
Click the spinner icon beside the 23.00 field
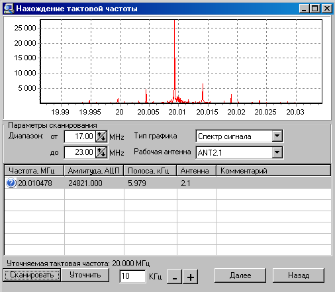click(101, 152)
